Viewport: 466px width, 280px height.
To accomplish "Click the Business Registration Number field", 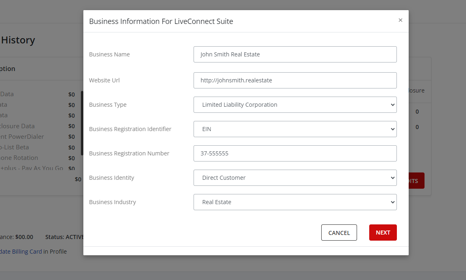I will (x=295, y=153).
